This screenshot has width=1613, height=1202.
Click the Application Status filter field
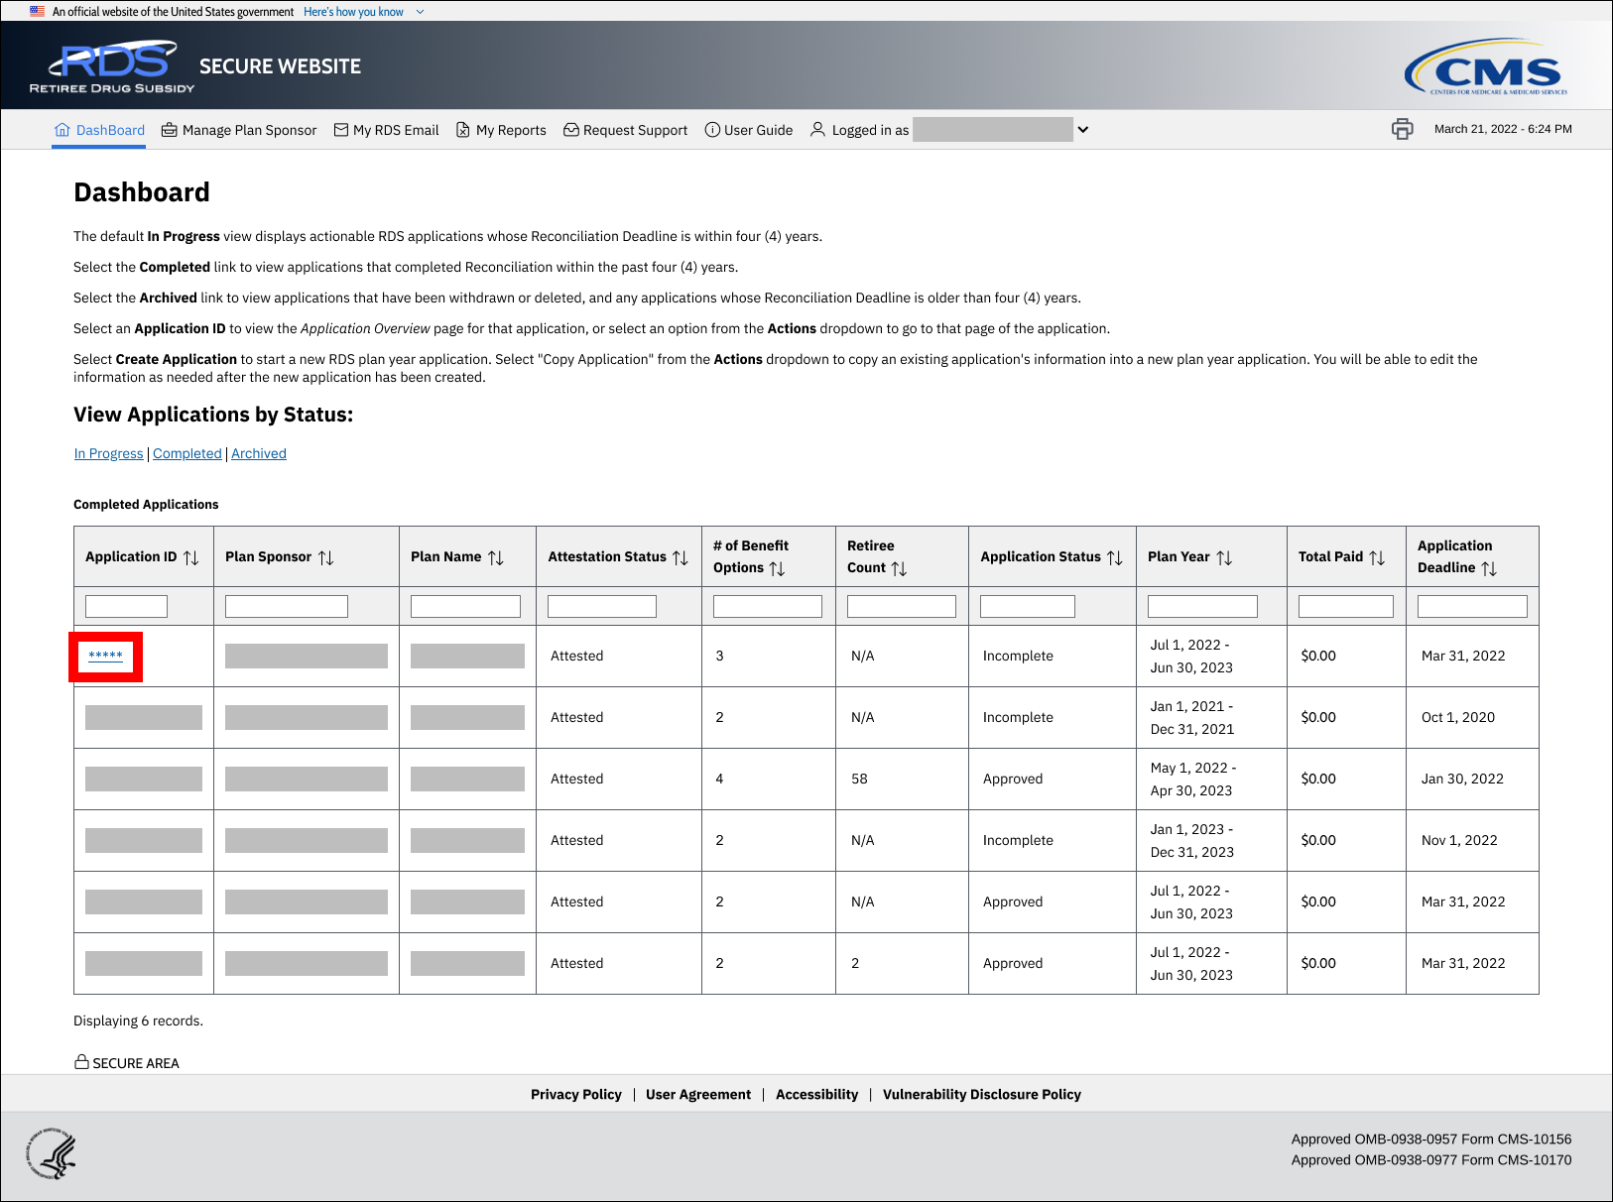coord(1027,606)
